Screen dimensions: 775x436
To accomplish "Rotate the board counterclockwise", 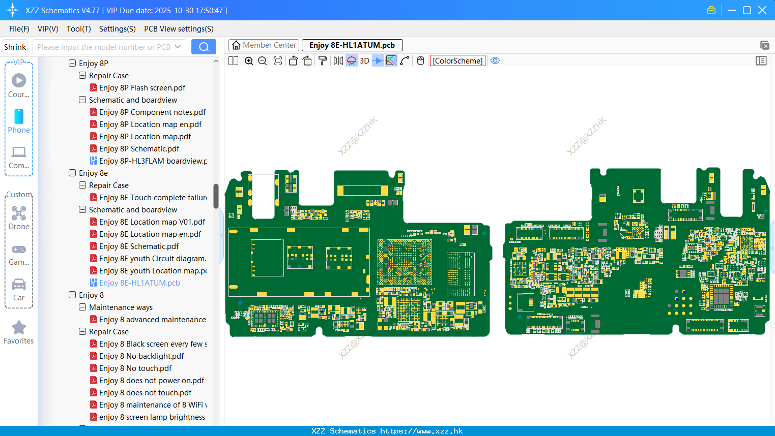I will coord(293,60).
